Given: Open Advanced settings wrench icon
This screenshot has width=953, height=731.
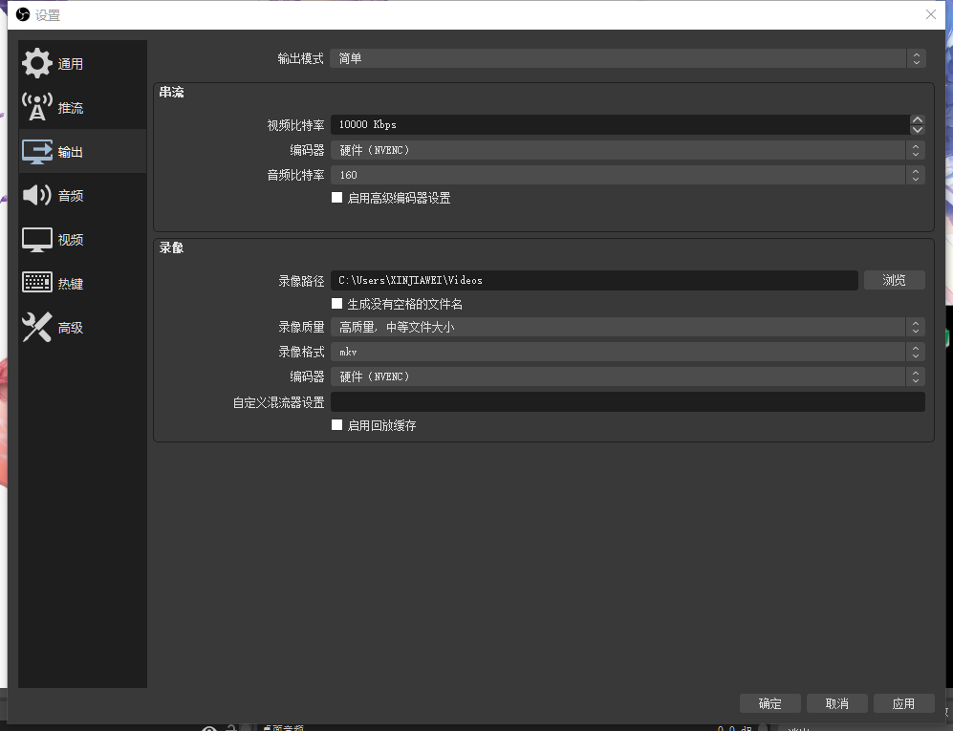Looking at the screenshot, I should pos(37,328).
